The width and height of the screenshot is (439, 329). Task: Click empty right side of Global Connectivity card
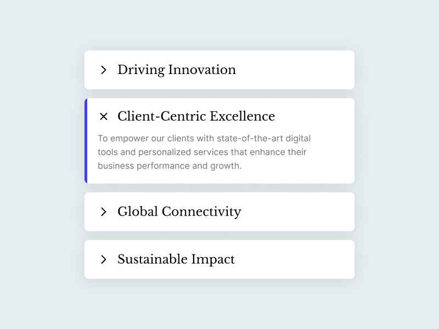coord(307,212)
